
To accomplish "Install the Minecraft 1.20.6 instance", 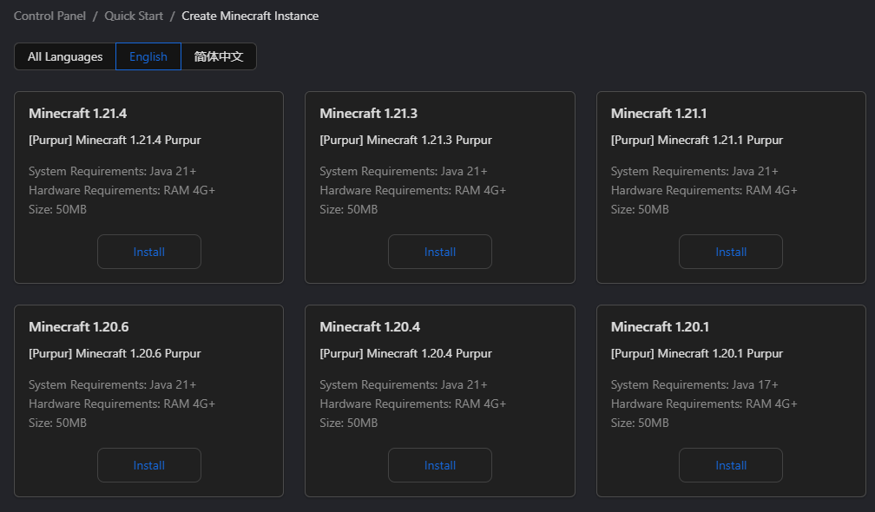I will pos(149,465).
